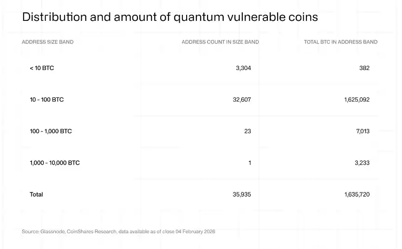This screenshot has height=249, width=402.
Task: Click the "100 - 1,000 BTC" row label
Action: click(x=51, y=131)
